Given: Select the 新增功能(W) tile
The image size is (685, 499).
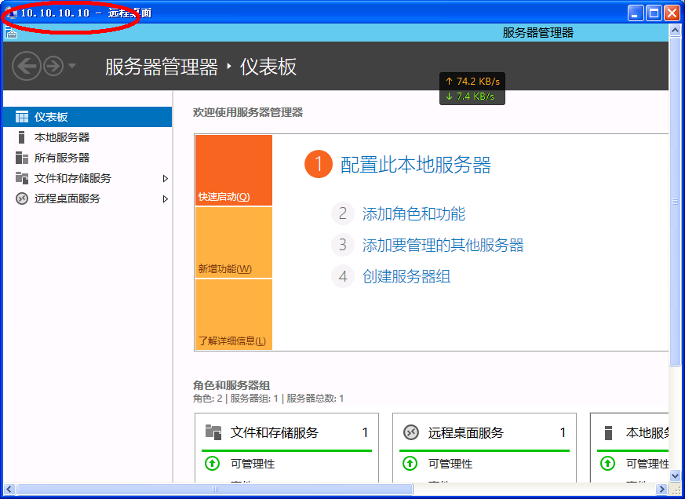Looking at the screenshot, I should click(233, 242).
